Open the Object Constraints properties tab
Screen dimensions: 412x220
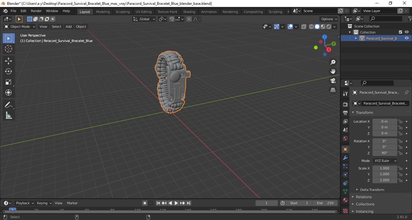345,183
